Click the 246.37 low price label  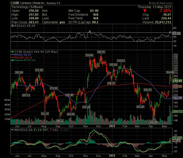tap(111, 83)
